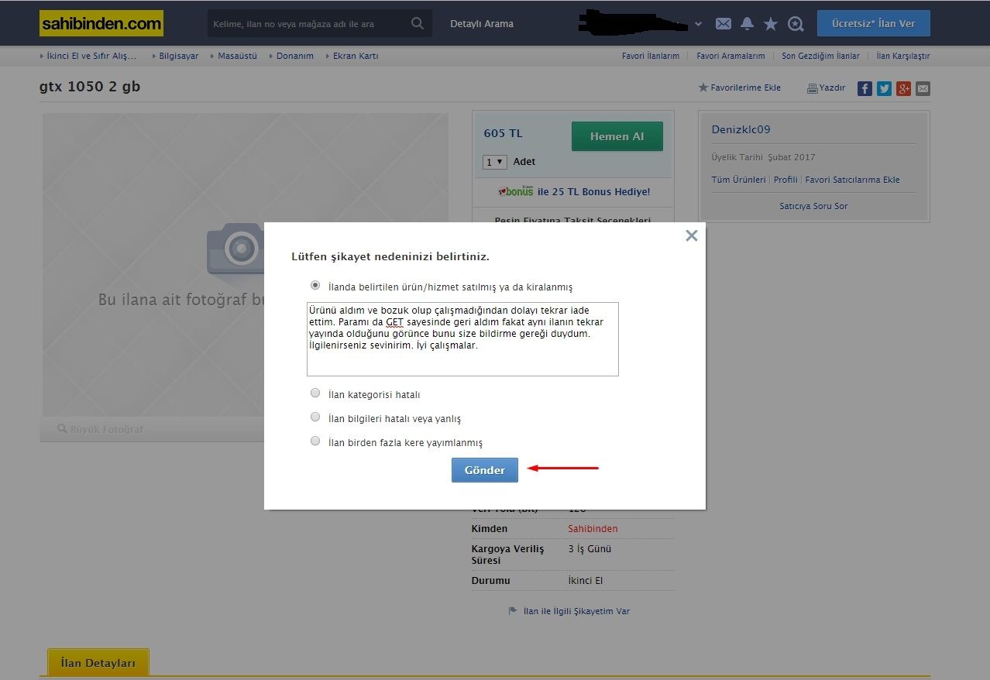This screenshot has width=990, height=680.
Task: Close the complaint dialog
Action: pos(692,235)
